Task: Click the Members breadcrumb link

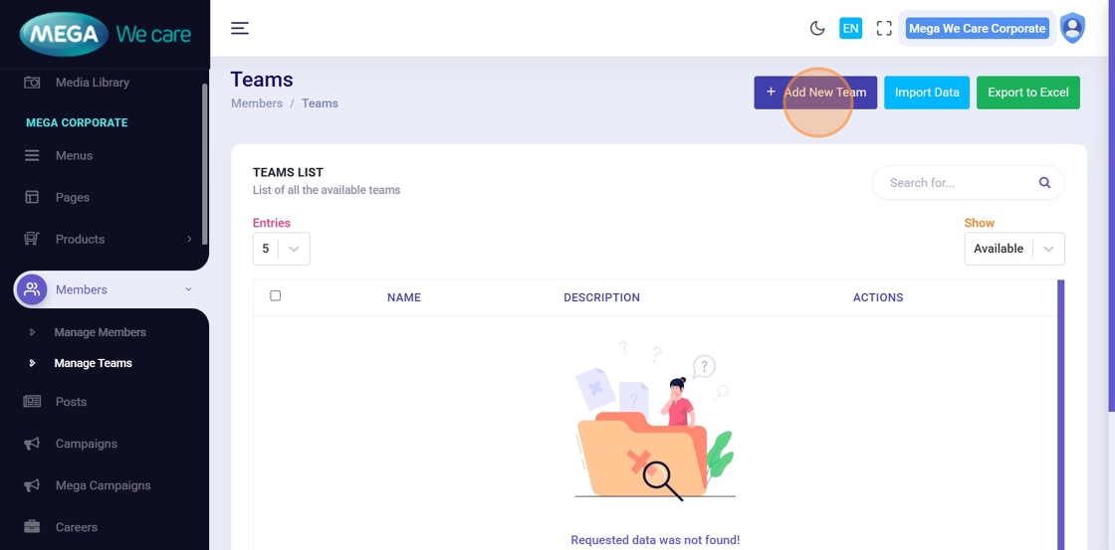Action: tap(257, 103)
